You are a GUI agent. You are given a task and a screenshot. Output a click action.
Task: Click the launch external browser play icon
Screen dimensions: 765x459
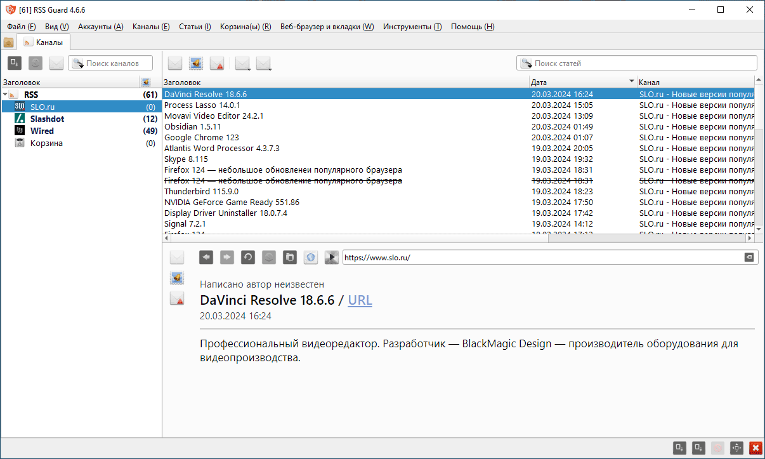click(x=330, y=257)
